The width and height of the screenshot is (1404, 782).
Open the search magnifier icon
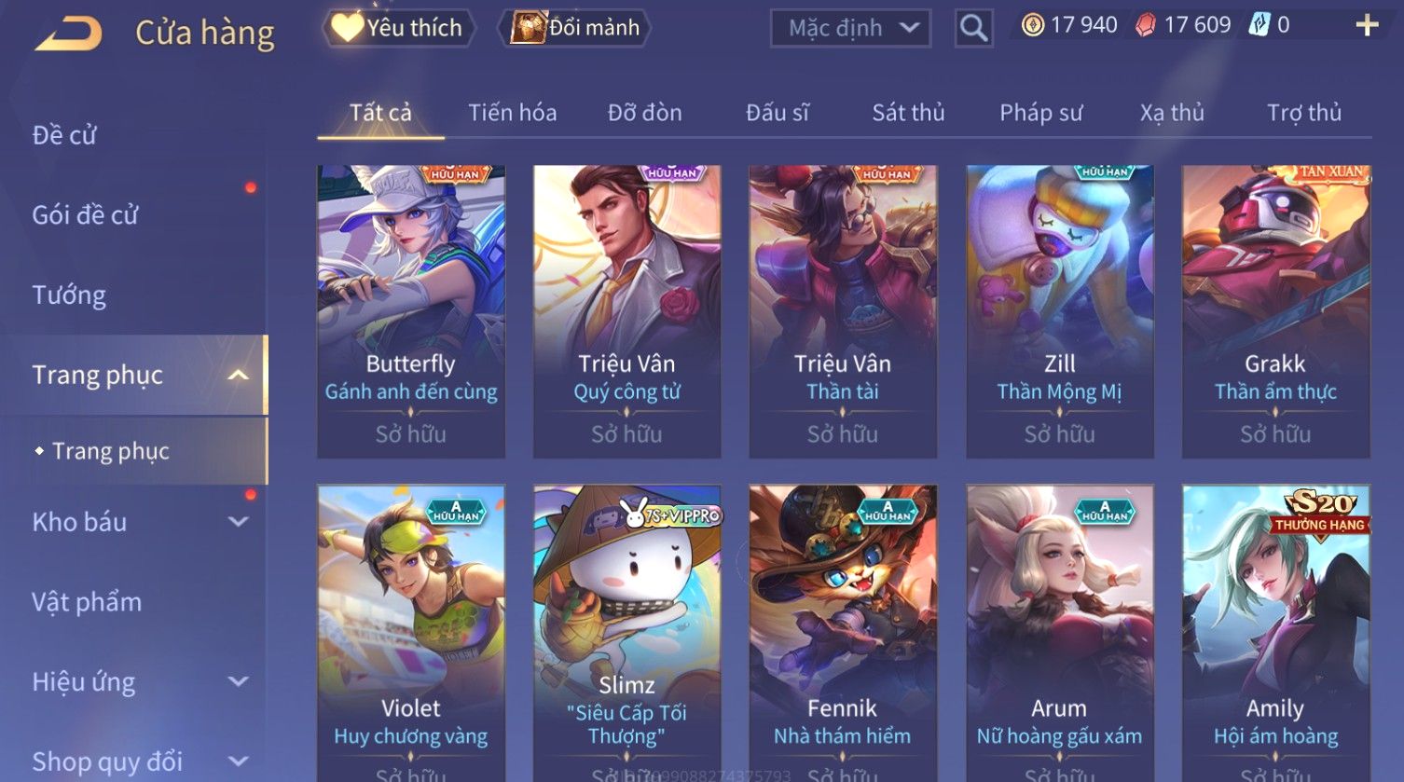(973, 29)
